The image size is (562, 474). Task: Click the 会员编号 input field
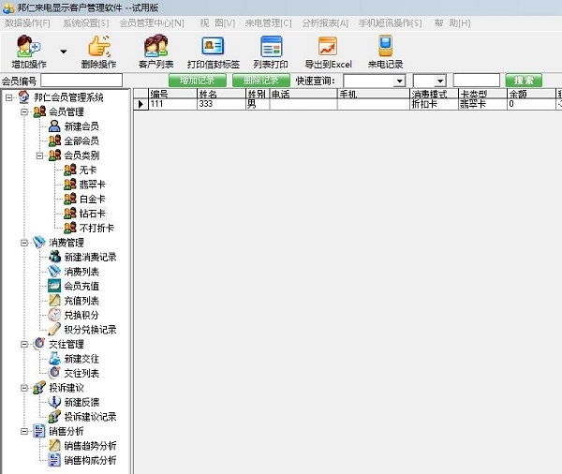pos(81,81)
